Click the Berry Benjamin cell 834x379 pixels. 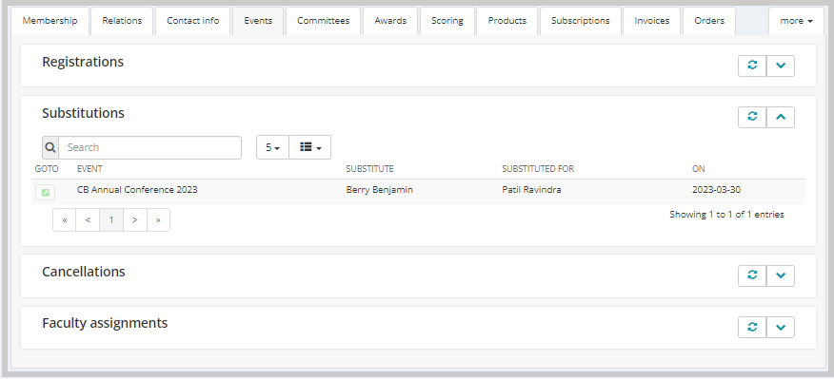tap(379, 190)
